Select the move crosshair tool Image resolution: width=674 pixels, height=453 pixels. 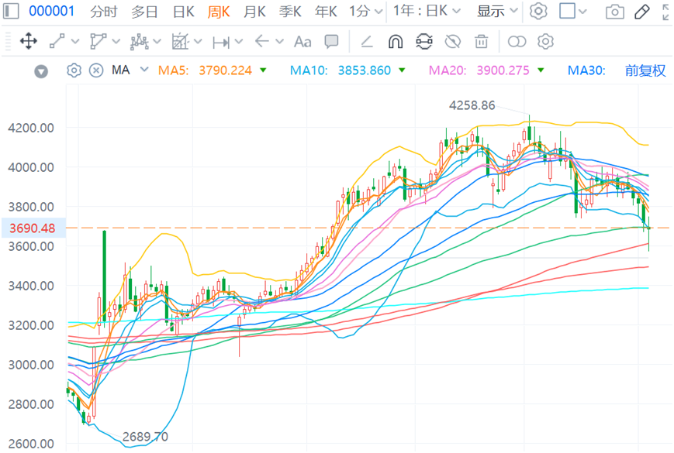(x=29, y=42)
